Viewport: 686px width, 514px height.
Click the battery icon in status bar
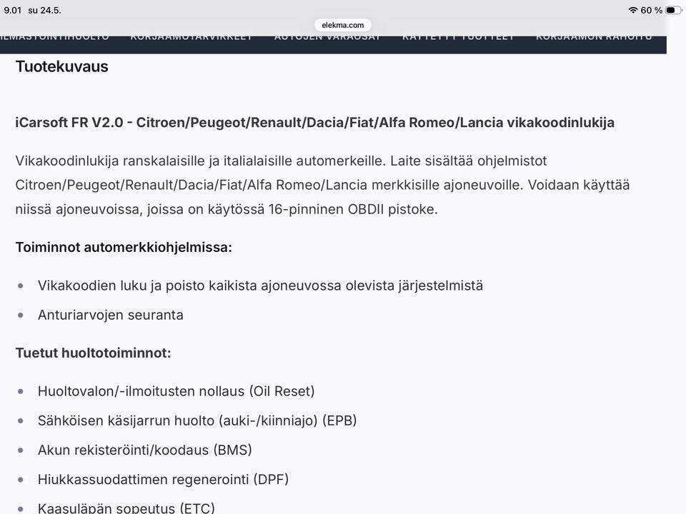(x=672, y=10)
